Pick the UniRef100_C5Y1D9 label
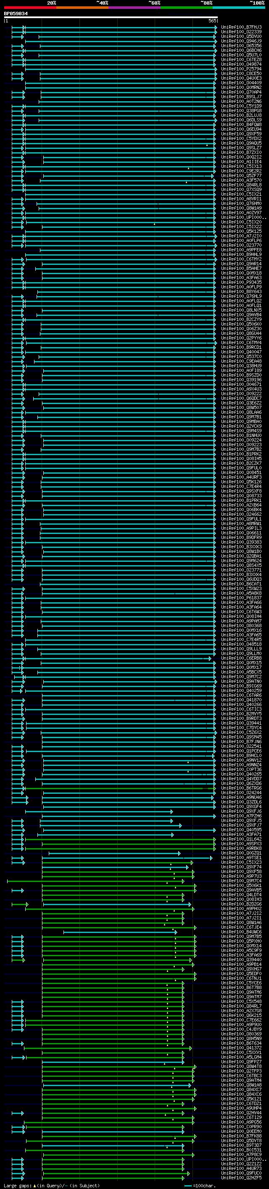The width and height of the screenshot is (269, 1189). pyautogui.click(x=241, y=106)
